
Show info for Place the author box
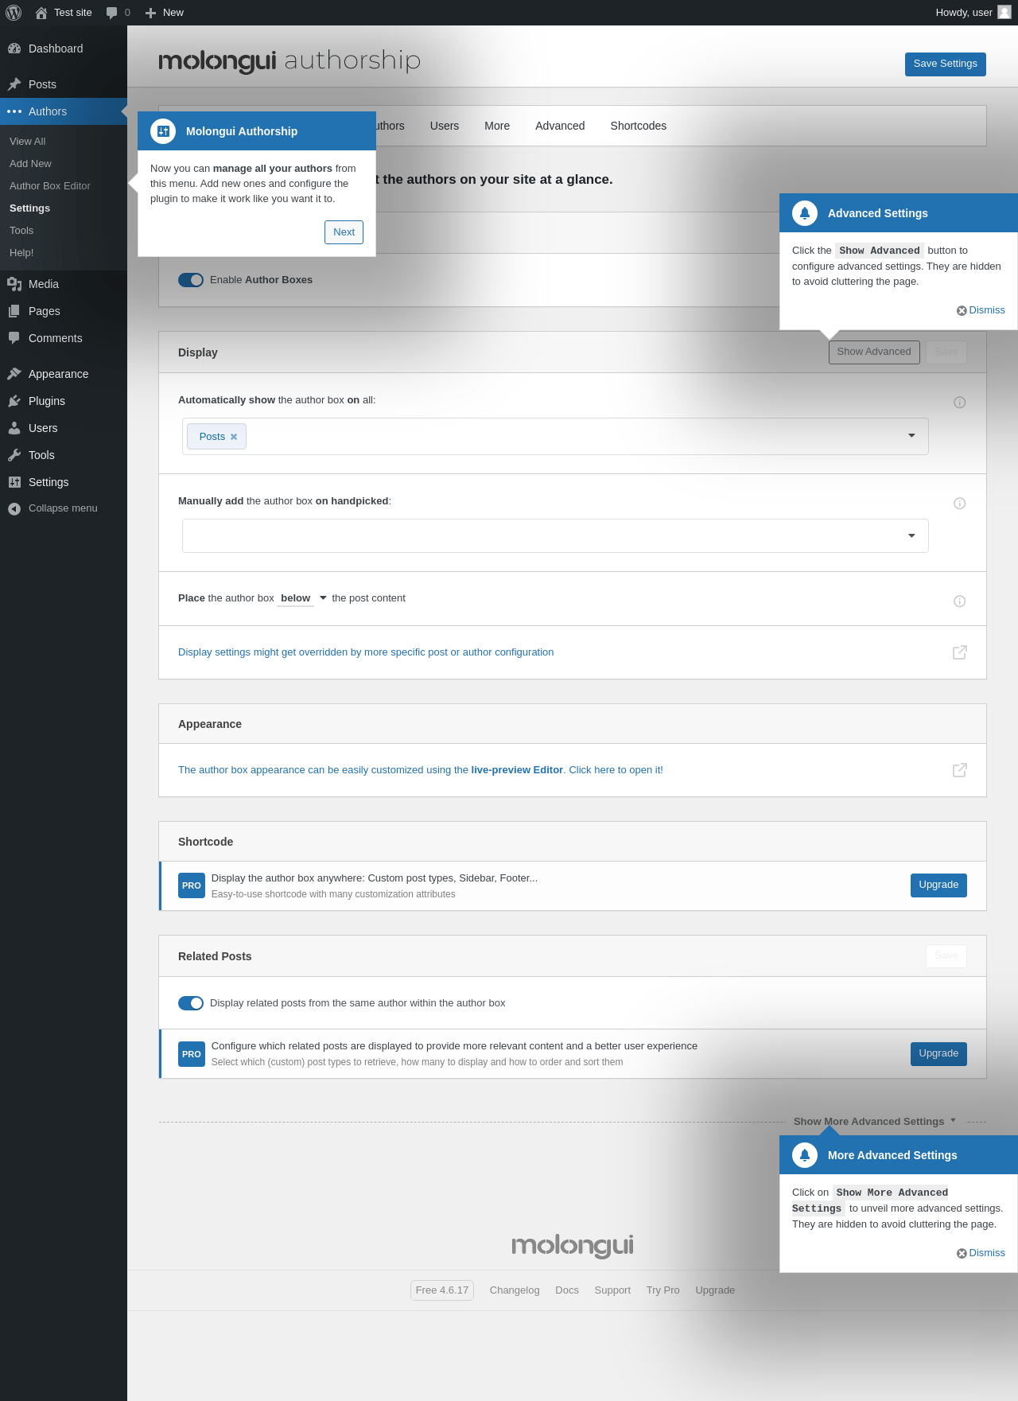(960, 601)
